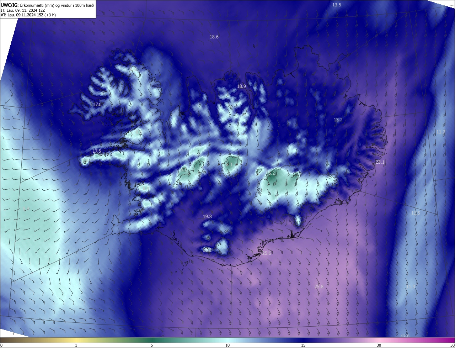Select the 18.6 map value
Image resolution: width=455 pixels, height=348 pixels.
pos(214,37)
